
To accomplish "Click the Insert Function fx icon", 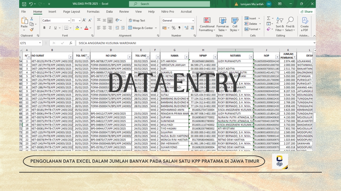I will 71,43.
